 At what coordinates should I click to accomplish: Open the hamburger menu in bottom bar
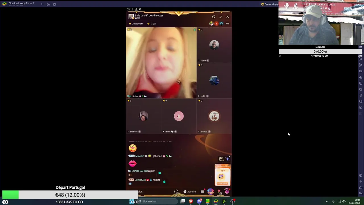[202, 192]
